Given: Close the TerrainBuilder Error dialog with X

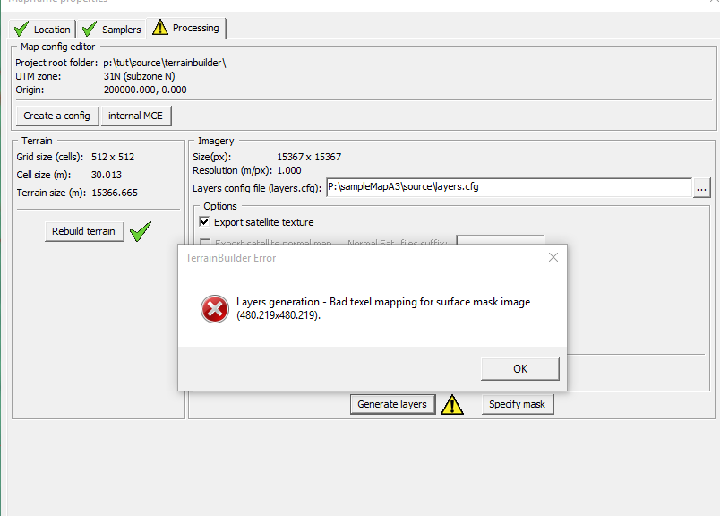Looking at the screenshot, I should coord(553,258).
